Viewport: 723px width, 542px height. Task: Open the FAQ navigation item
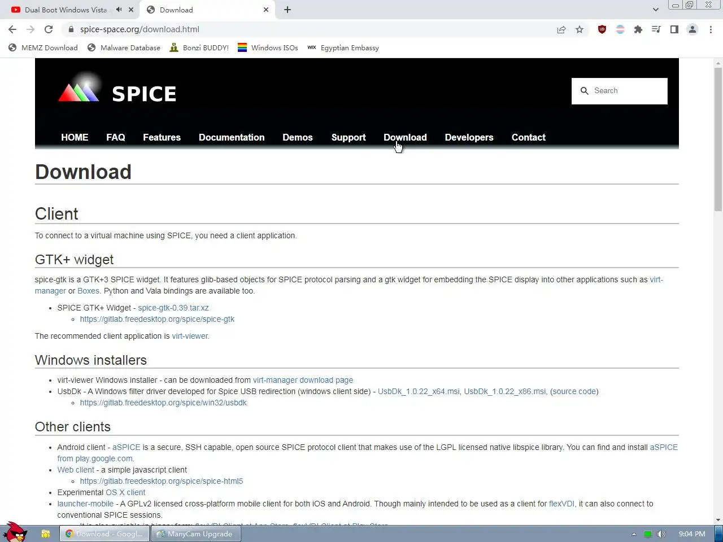116,137
